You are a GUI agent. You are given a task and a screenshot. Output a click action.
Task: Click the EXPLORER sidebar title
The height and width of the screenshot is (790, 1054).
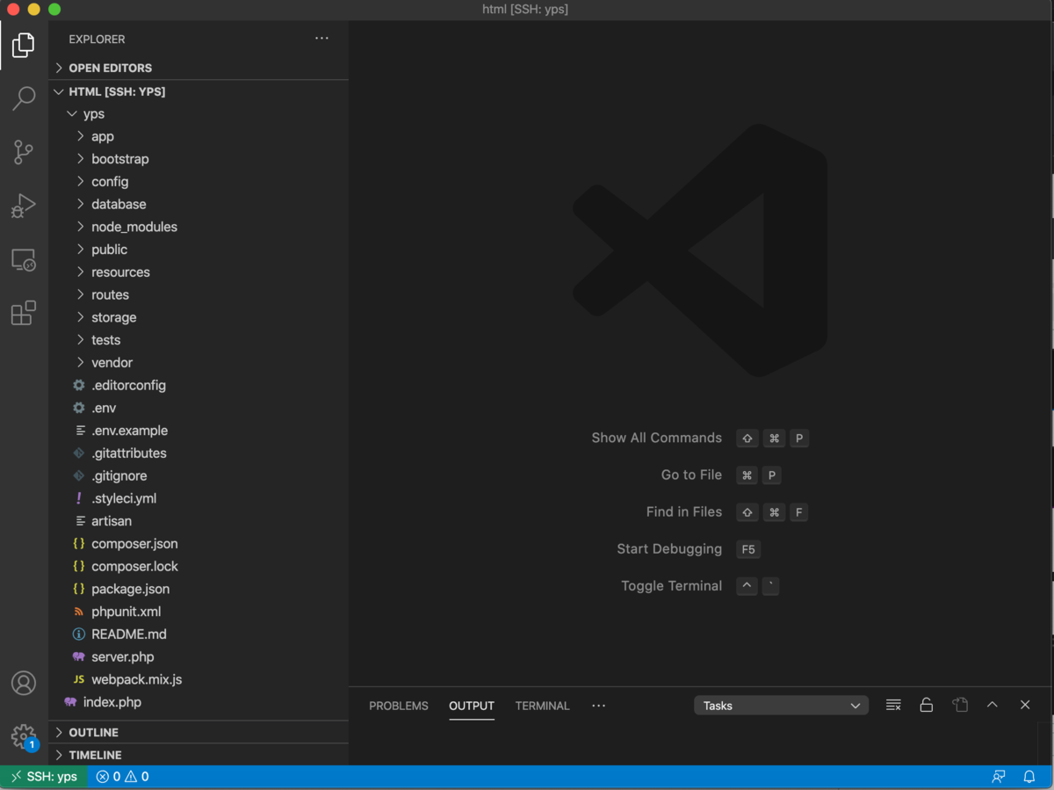(97, 39)
